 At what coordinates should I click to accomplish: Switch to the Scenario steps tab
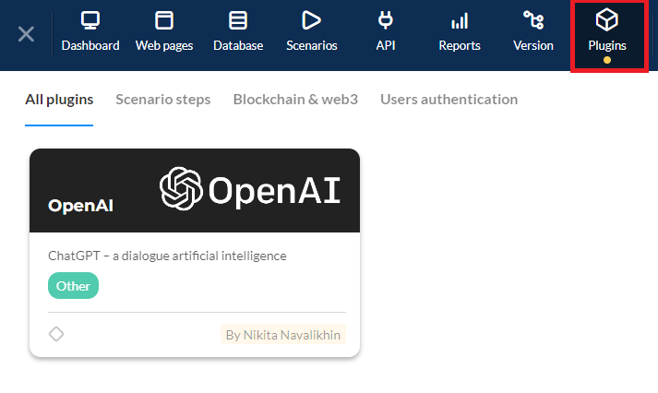[x=163, y=99]
